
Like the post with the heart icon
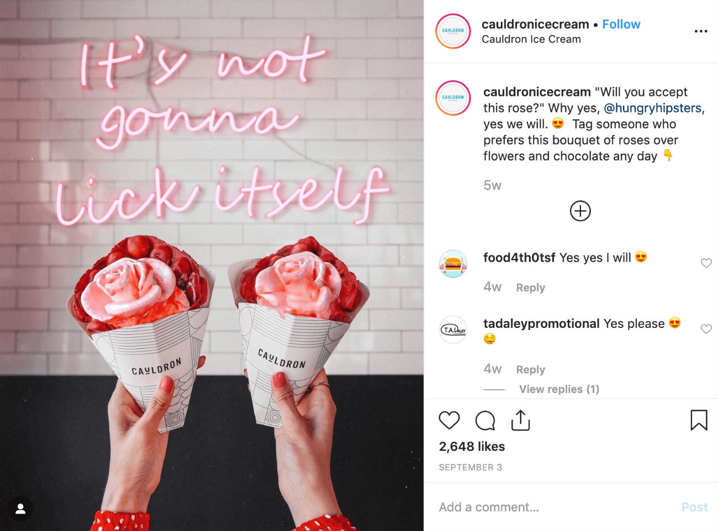449,421
